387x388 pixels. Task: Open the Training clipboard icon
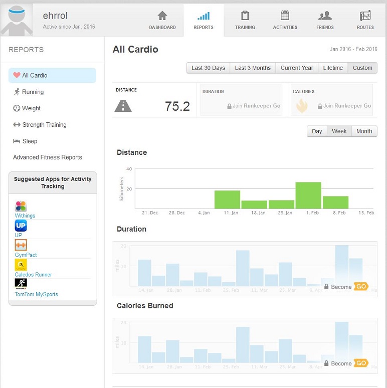pyautogui.click(x=245, y=16)
